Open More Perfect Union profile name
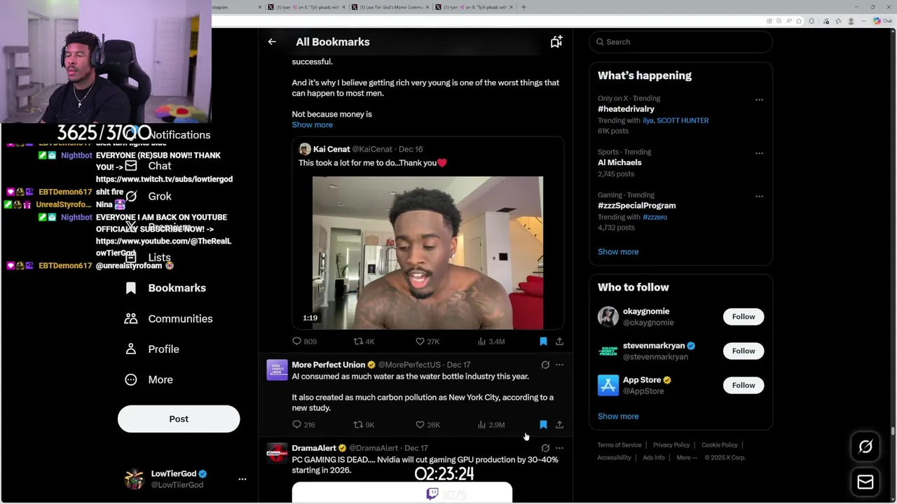 [x=329, y=365]
